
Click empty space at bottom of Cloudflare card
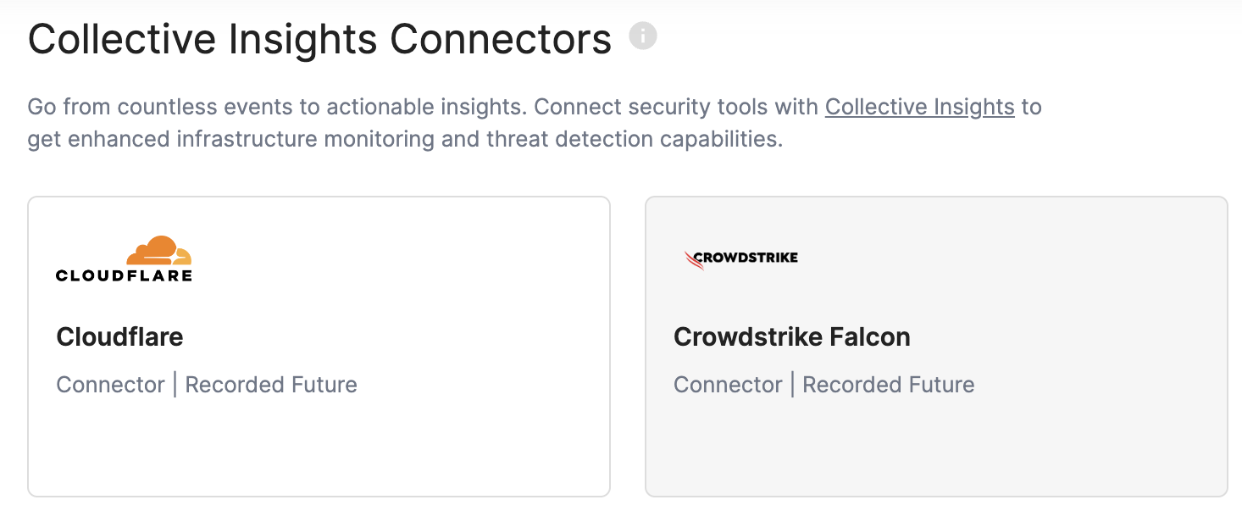[x=319, y=453]
